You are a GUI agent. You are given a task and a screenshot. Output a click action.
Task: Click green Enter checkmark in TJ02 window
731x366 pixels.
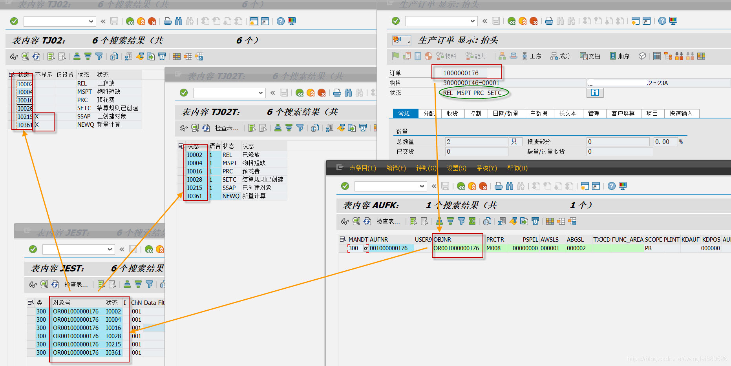pos(14,21)
